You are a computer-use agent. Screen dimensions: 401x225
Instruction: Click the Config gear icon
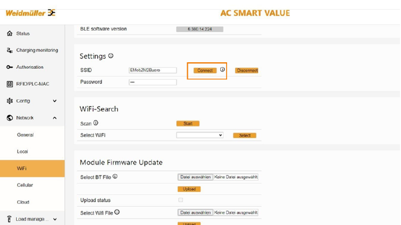click(10, 101)
